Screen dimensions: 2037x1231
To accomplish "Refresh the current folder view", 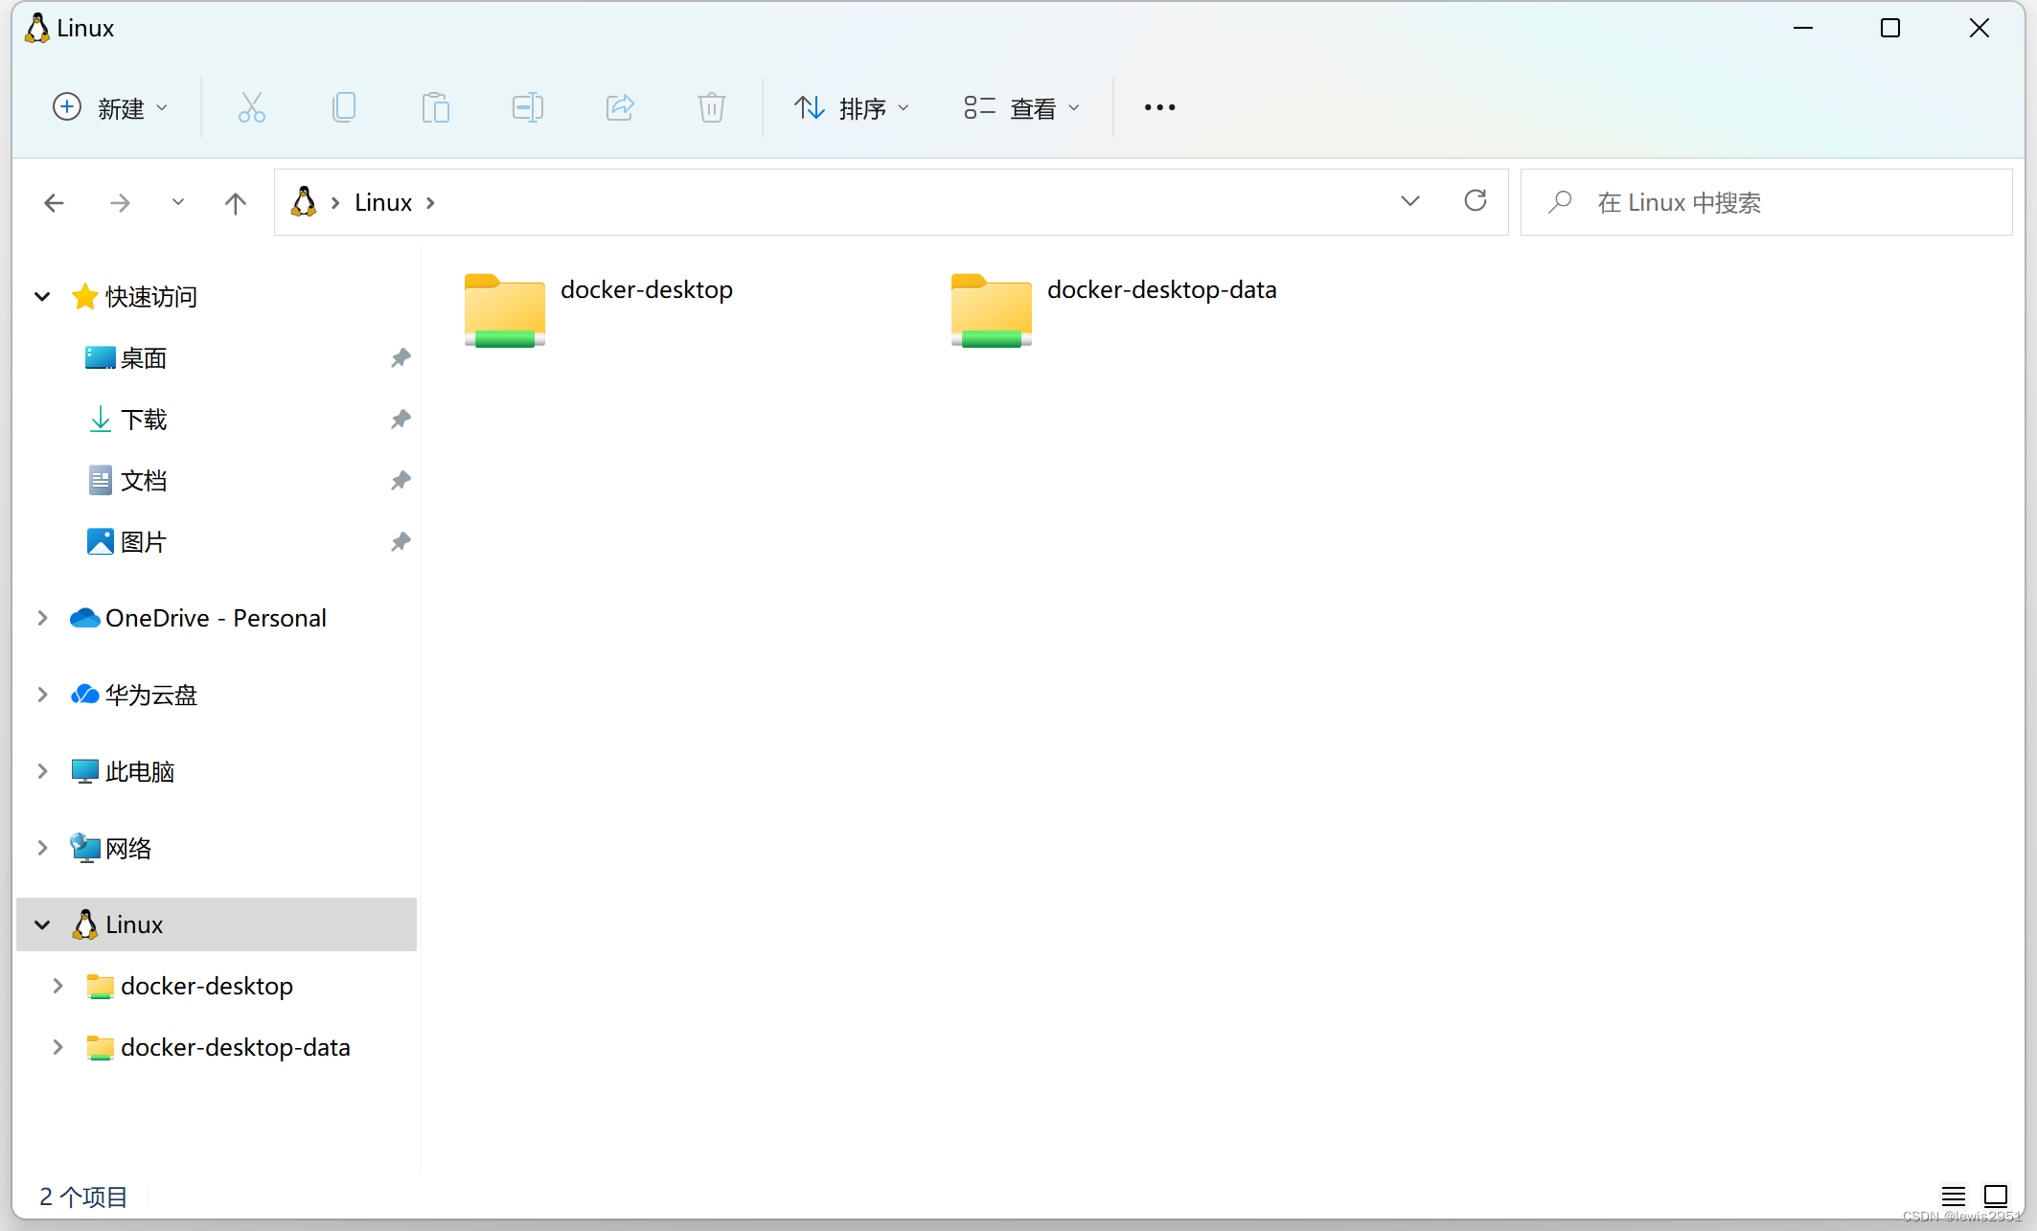I will point(1475,201).
